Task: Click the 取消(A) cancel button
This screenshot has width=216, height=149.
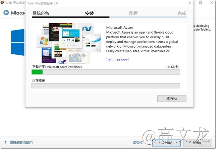Action: pos(172,99)
